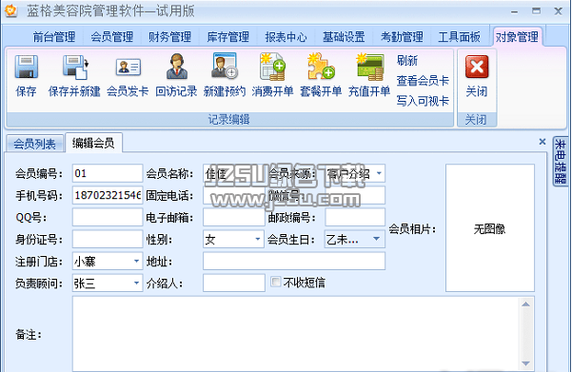Click 刷新 to refresh the record

point(407,60)
